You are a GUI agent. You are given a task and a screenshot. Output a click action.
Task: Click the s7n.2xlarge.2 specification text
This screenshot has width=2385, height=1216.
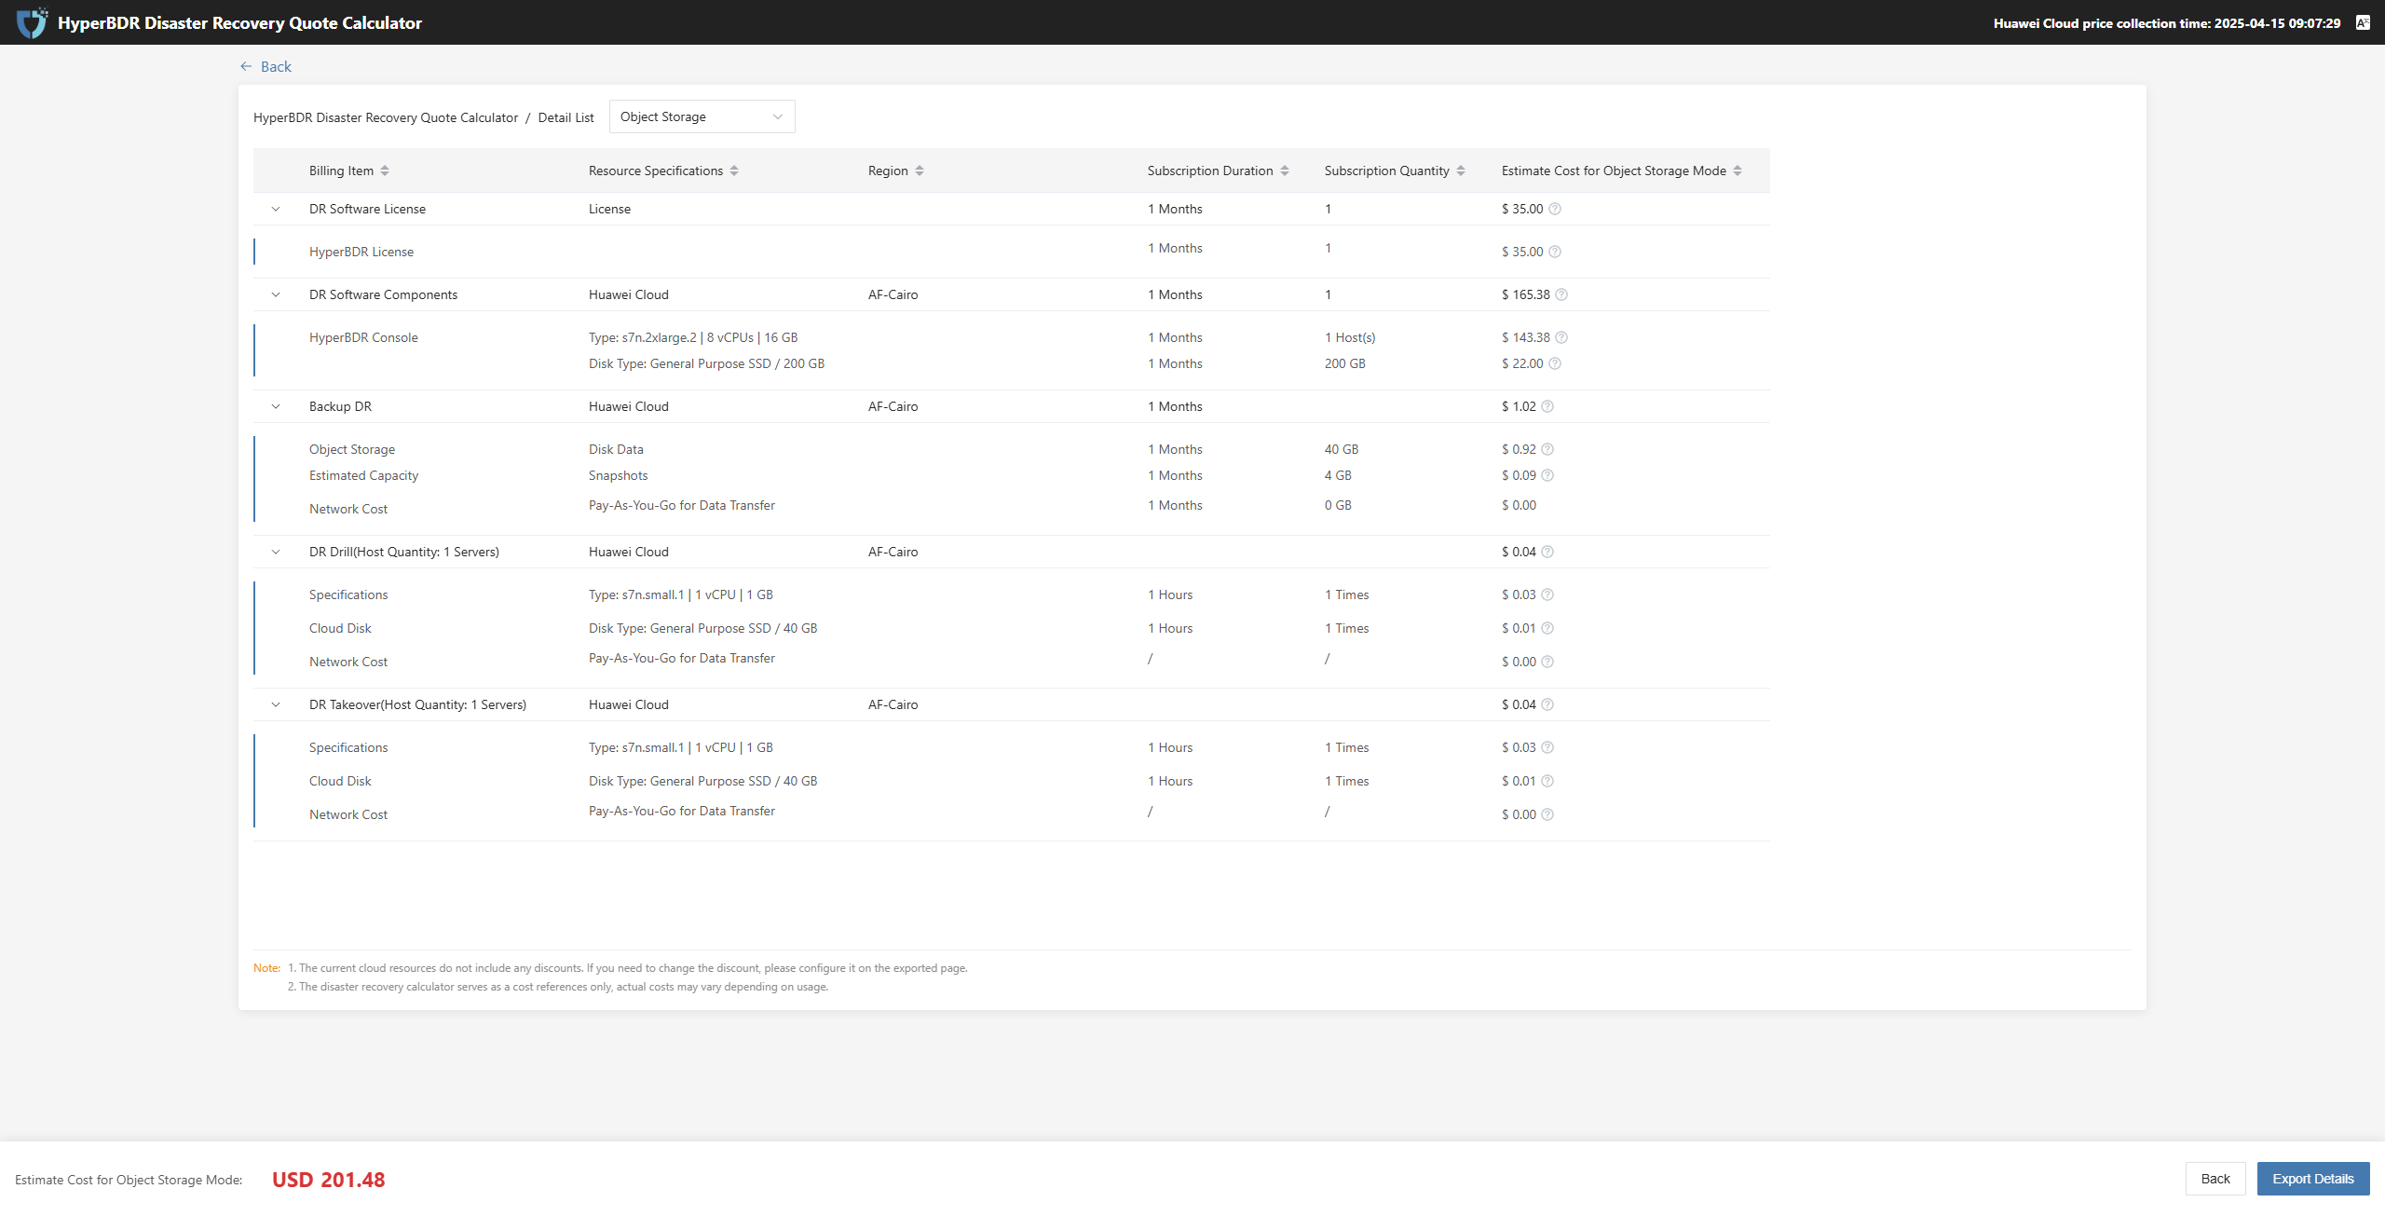[x=693, y=337]
